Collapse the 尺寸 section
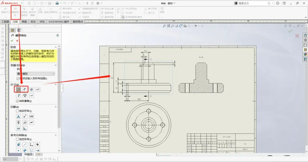The height and width of the screenshot is (162, 308). 56,85
